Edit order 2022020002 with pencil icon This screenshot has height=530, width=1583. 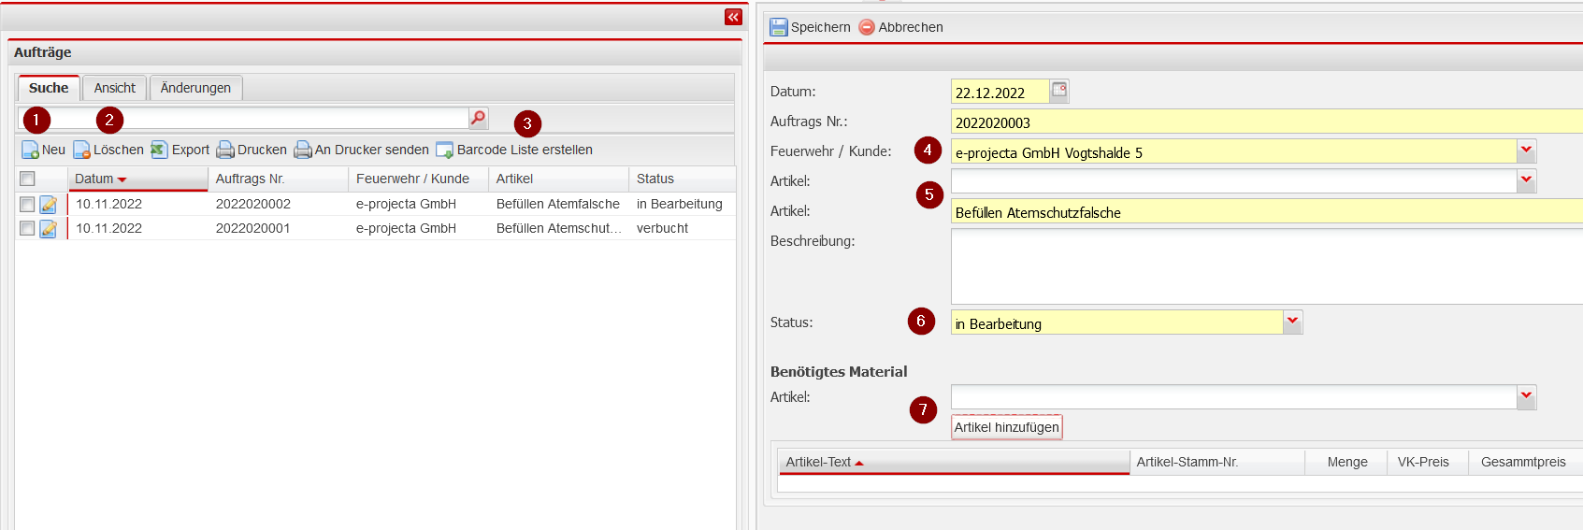point(49,204)
